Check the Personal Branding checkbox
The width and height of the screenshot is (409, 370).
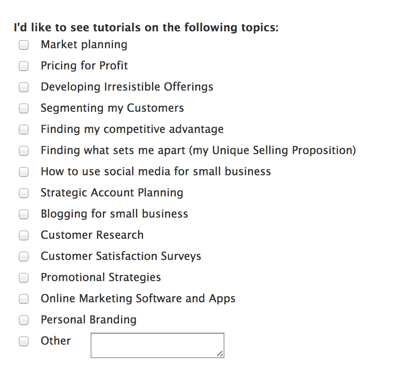tap(24, 320)
